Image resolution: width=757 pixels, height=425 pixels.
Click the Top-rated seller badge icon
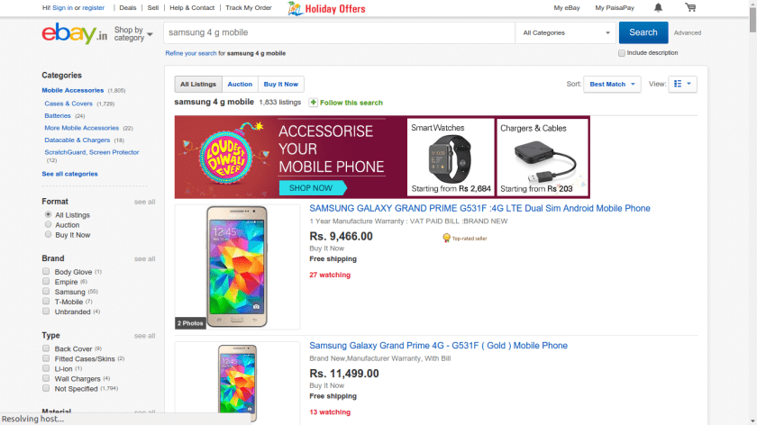[447, 238]
